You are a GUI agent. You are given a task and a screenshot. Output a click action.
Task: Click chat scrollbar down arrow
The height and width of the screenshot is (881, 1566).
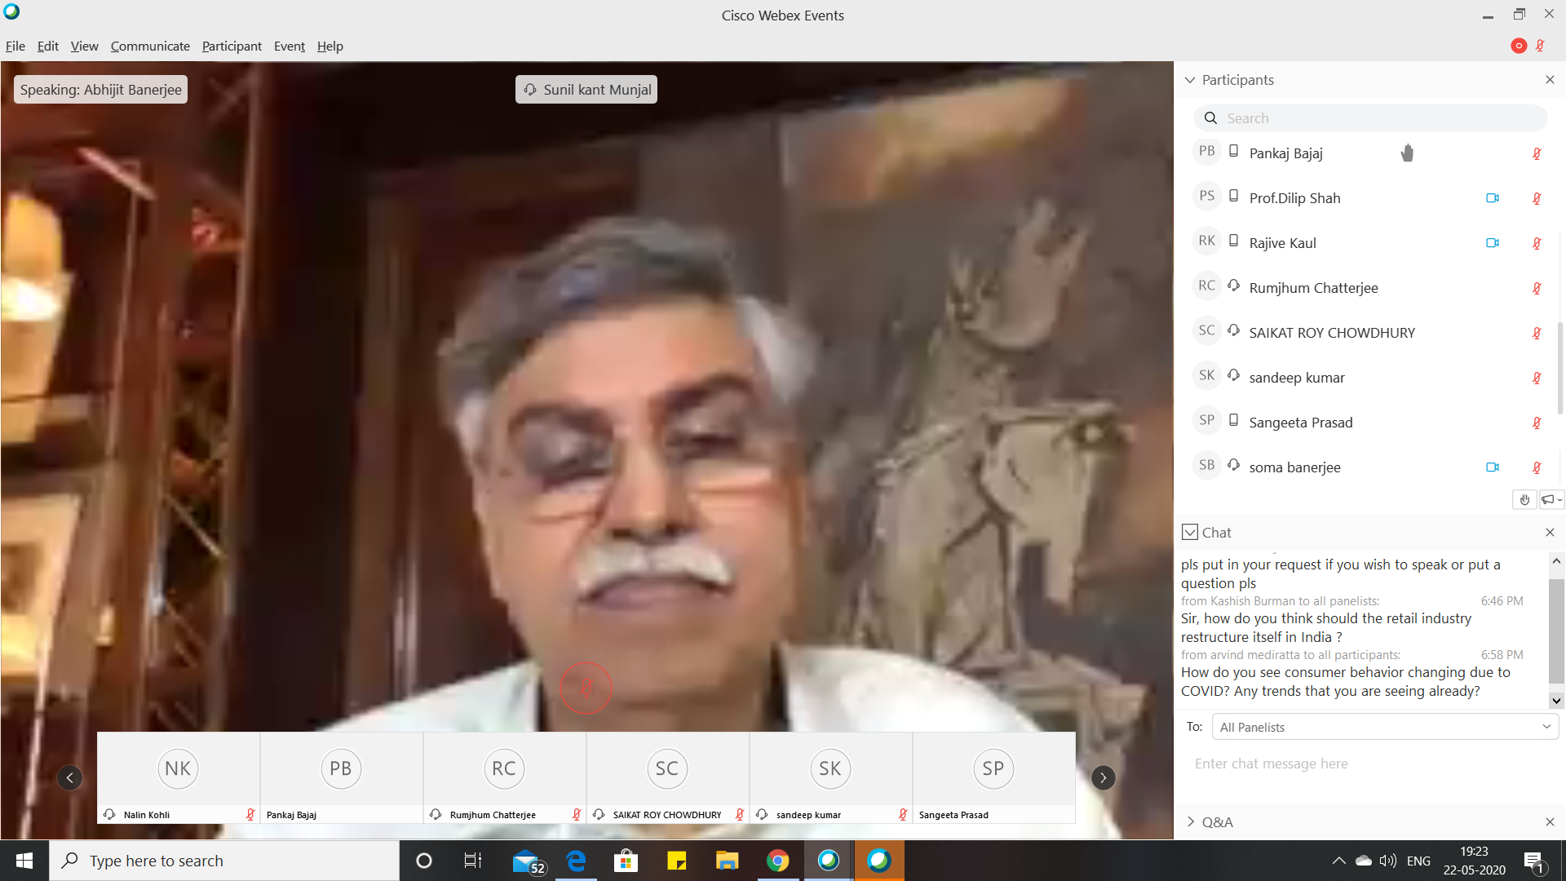click(x=1556, y=701)
